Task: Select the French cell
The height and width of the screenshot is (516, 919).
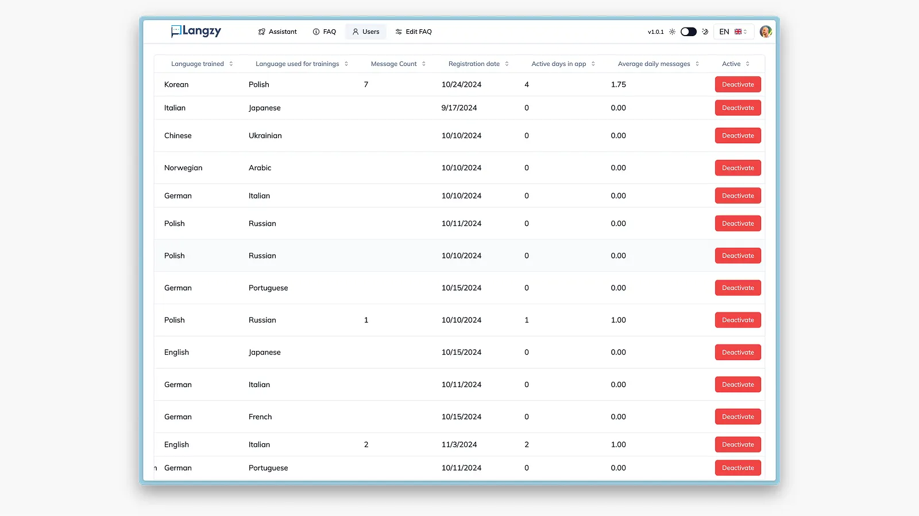Action: pos(260,417)
